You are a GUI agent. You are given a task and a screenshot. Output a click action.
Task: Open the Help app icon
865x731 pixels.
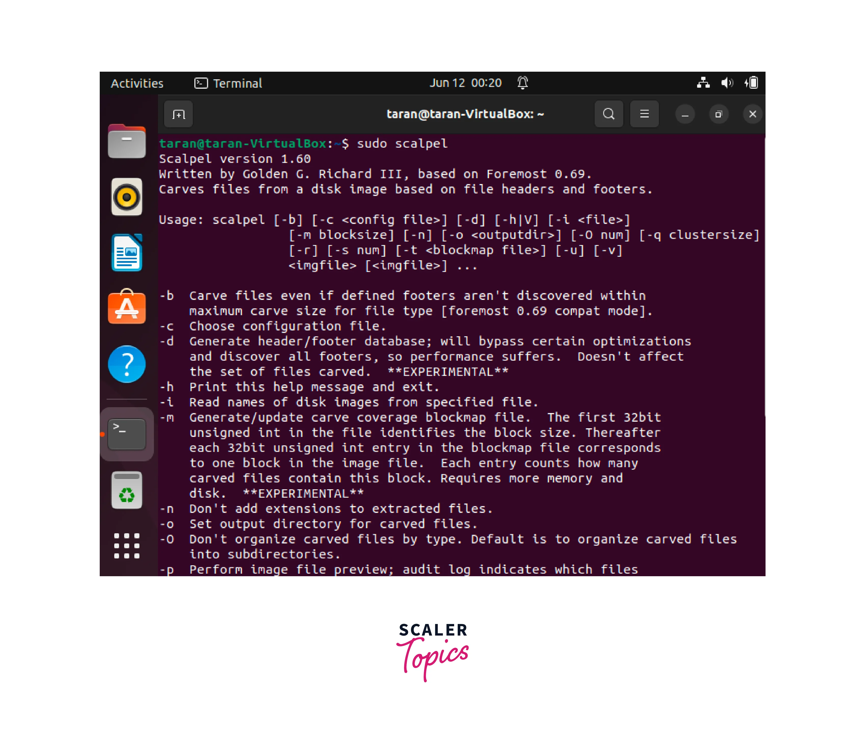click(126, 364)
